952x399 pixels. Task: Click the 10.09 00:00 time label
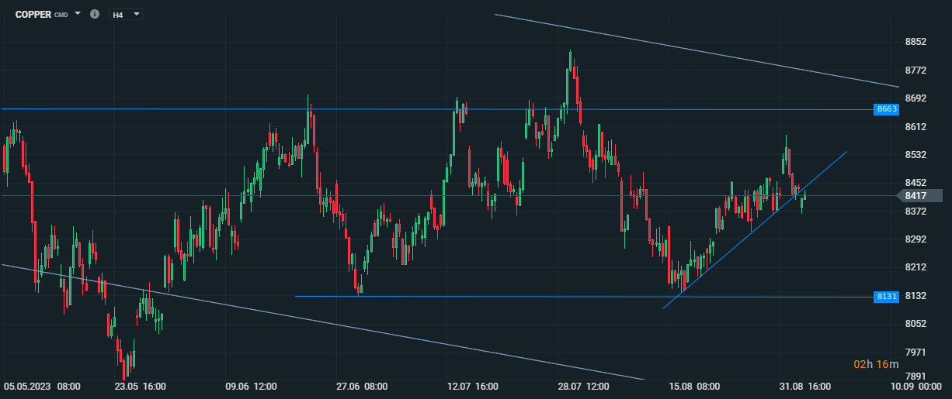pos(916,386)
